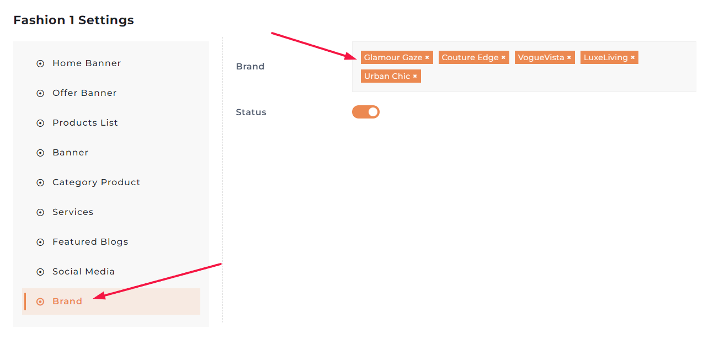The width and height of the screenshot is (719, 350).
Task: Click the Offer Banner bullet icon
Action: [x=40, y=93]
